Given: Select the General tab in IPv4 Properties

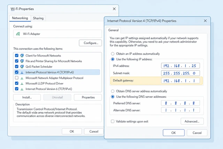Looking at the screenshot, I should pyautogui.click(x=113, y=30).
